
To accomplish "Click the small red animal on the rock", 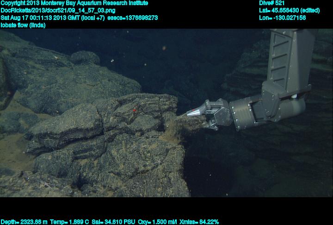I will pyautogui.click(x=135, y=110).
